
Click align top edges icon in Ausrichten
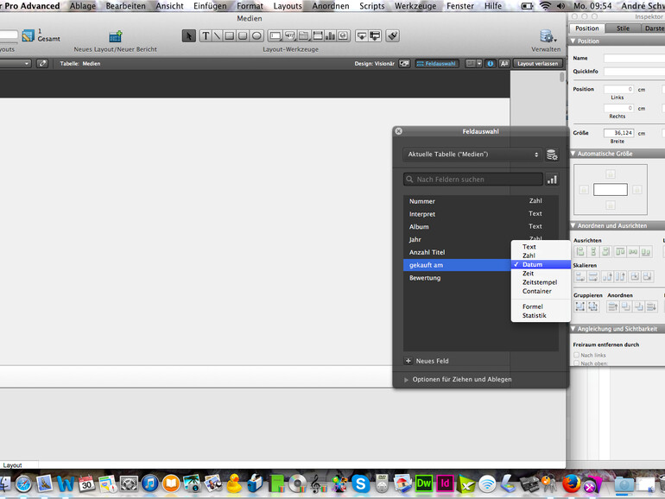620,252
